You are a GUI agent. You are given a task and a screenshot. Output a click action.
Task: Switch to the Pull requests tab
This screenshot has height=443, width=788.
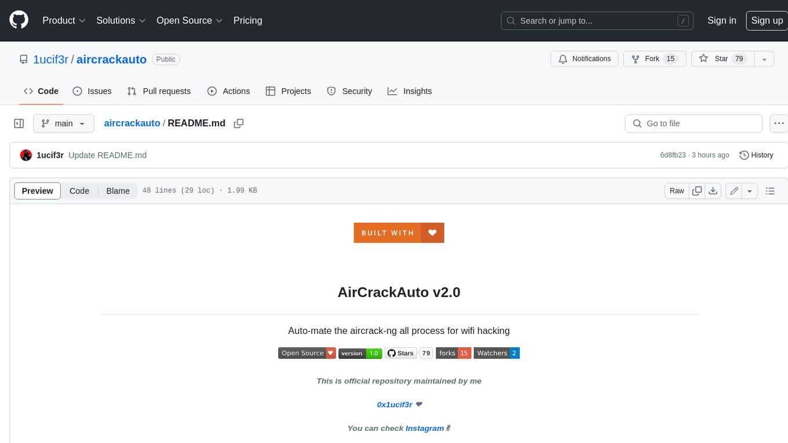[159, 91]
